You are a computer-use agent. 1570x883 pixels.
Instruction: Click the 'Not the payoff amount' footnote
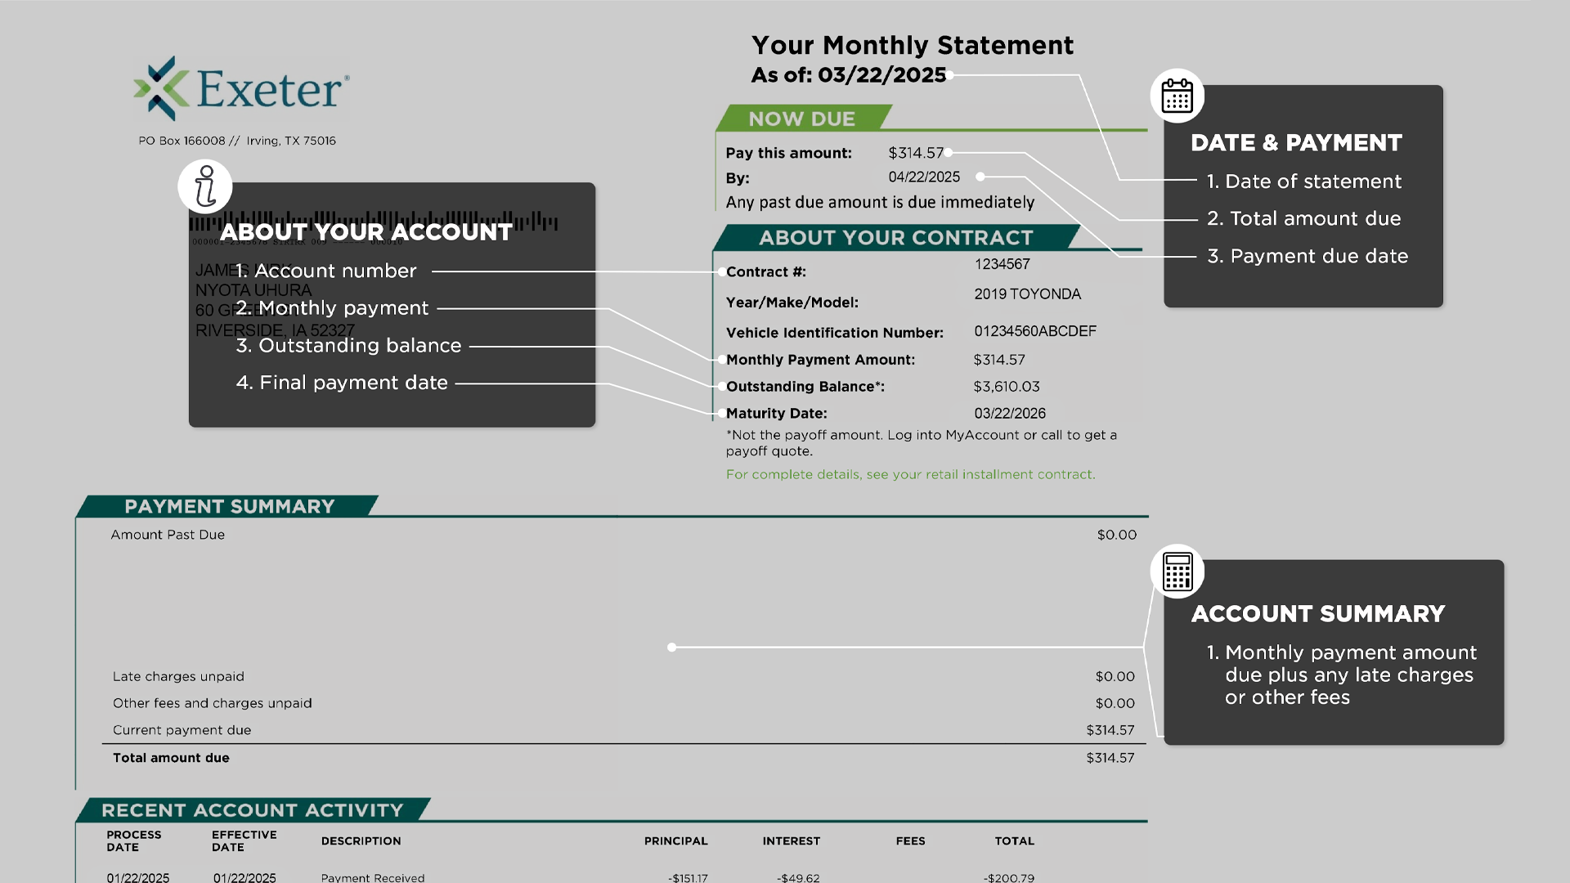pyautogui.click(x=922, y=443)
